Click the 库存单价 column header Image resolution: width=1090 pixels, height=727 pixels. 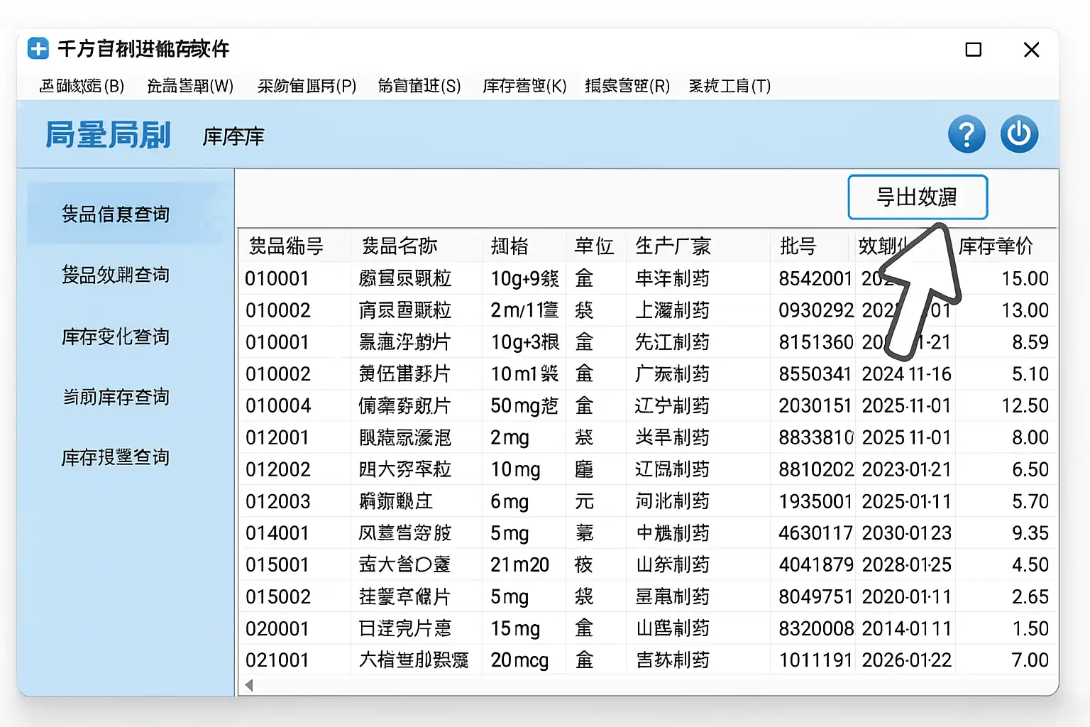point(996,246)
